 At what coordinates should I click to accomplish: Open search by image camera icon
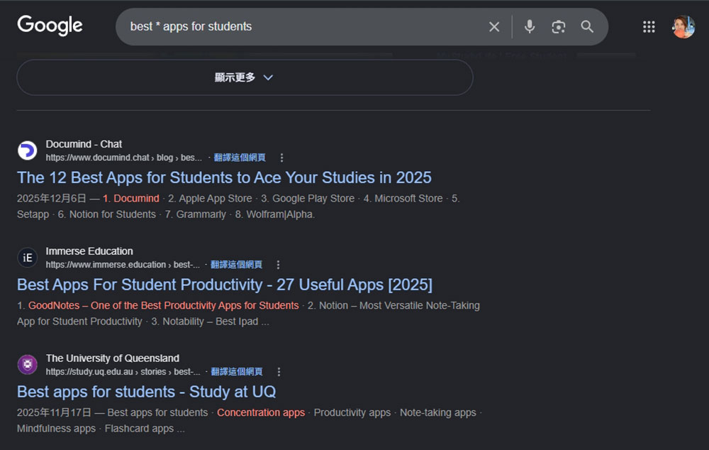point(559,27)
